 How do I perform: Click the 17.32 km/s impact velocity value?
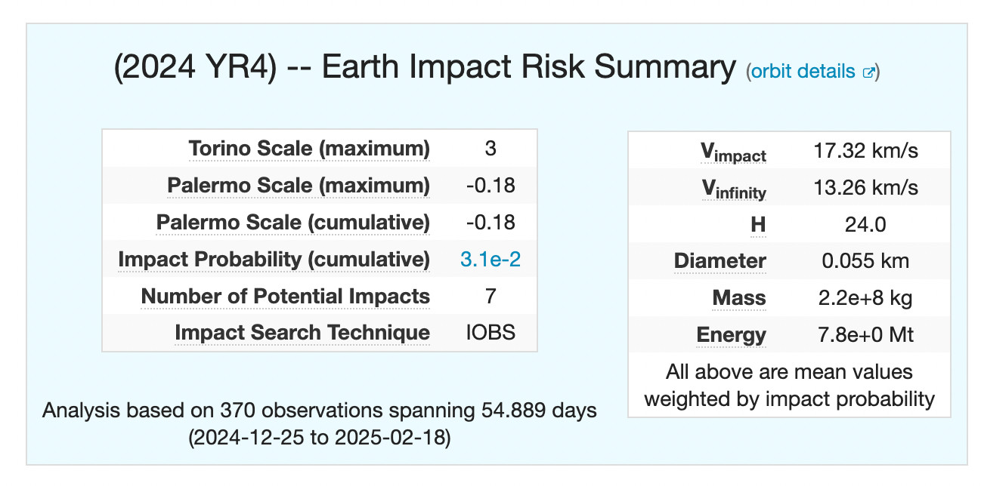coord(865,150)
